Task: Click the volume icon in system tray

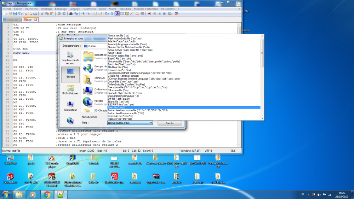Action: pos(319,195)
